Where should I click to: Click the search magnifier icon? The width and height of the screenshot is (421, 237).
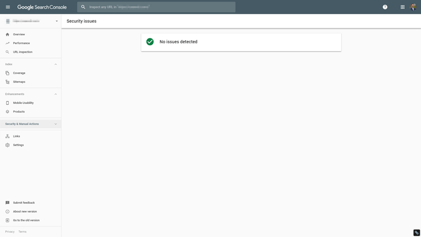point(83,7)
